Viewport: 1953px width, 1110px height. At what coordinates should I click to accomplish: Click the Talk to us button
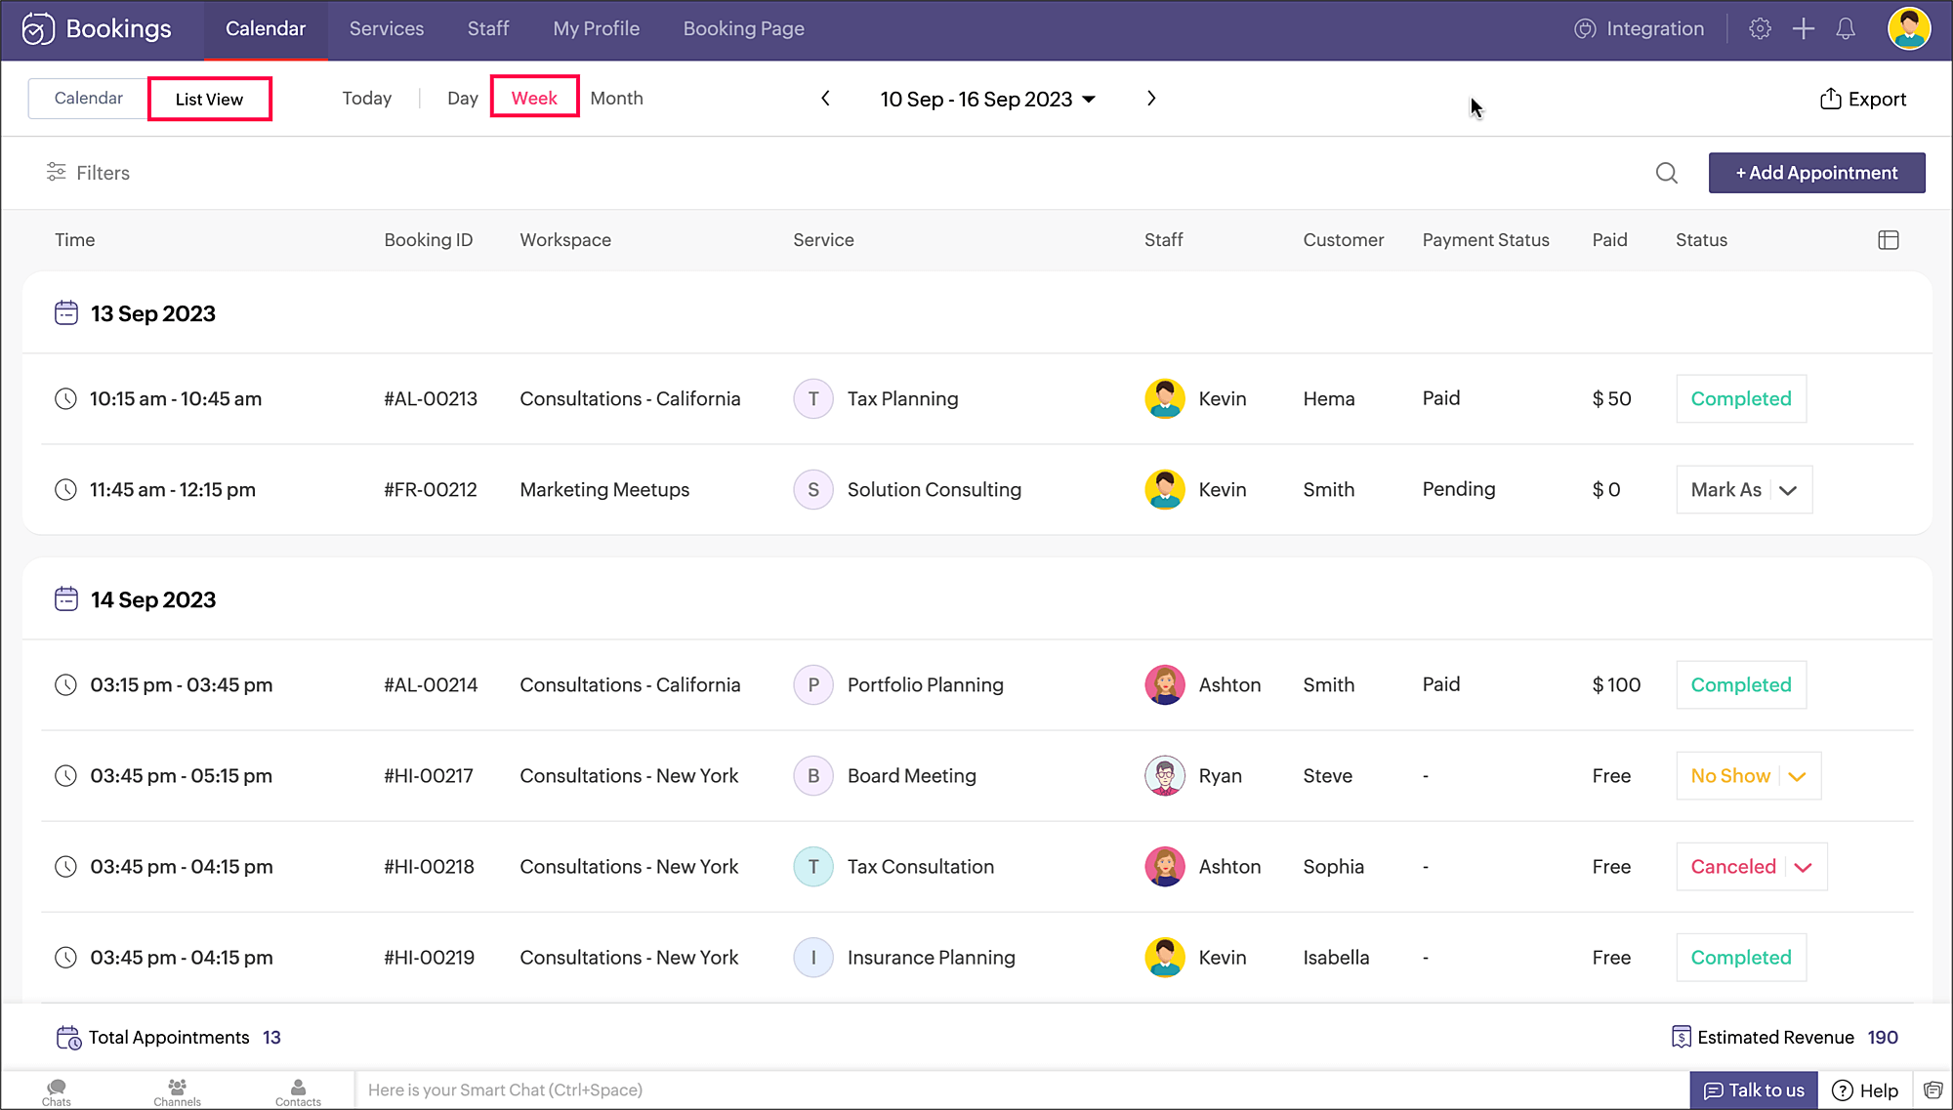click(x=1753, y=1090)
